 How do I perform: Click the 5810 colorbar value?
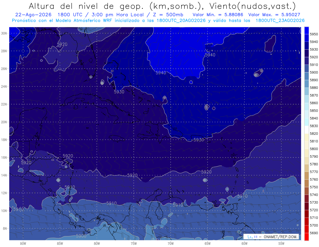[x=314, y=141]
